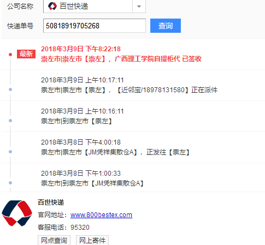Click the bold 百世快递 company heading
Viewport: 265px width, 245px height.
tap(51, 202)
